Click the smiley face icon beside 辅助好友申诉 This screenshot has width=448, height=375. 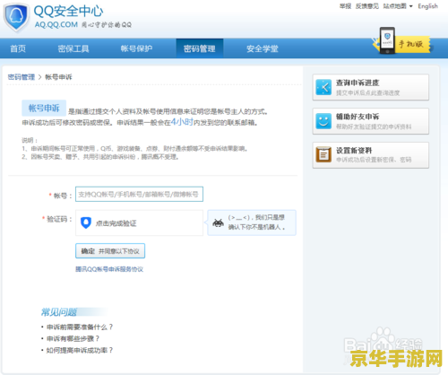pos(323,121)
